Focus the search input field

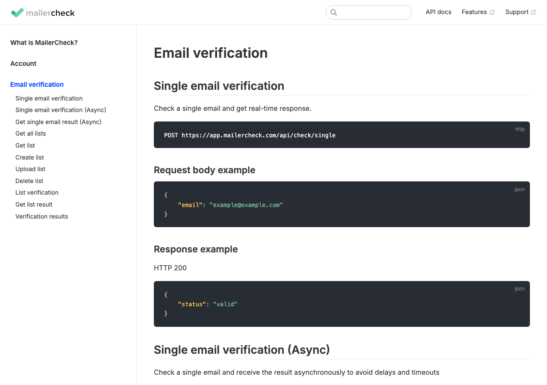(369, 12)
